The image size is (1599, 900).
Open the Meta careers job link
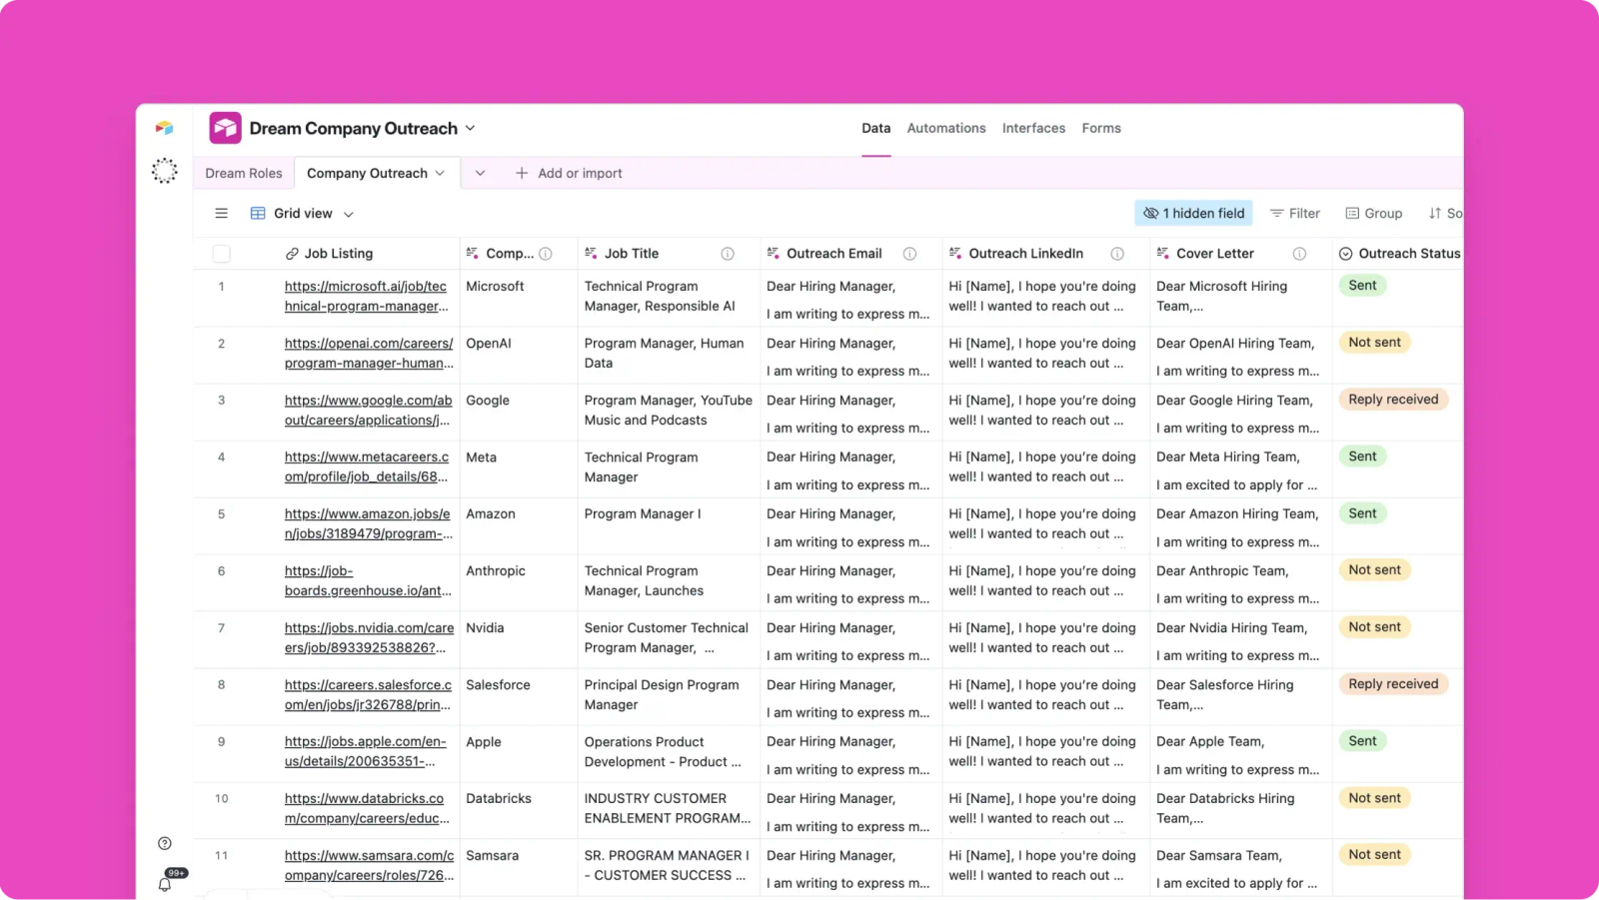click(367, 466)
